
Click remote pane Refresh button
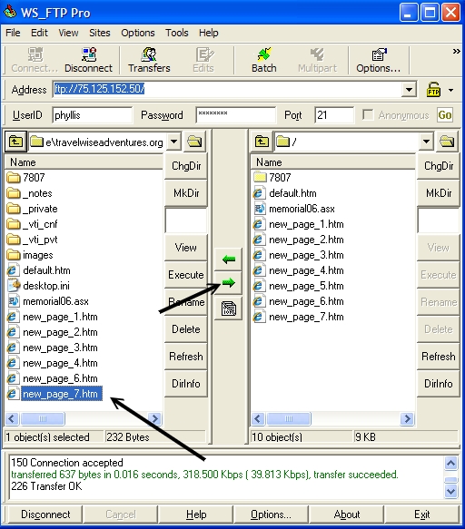pyautogui.click(x=439, y=357)
